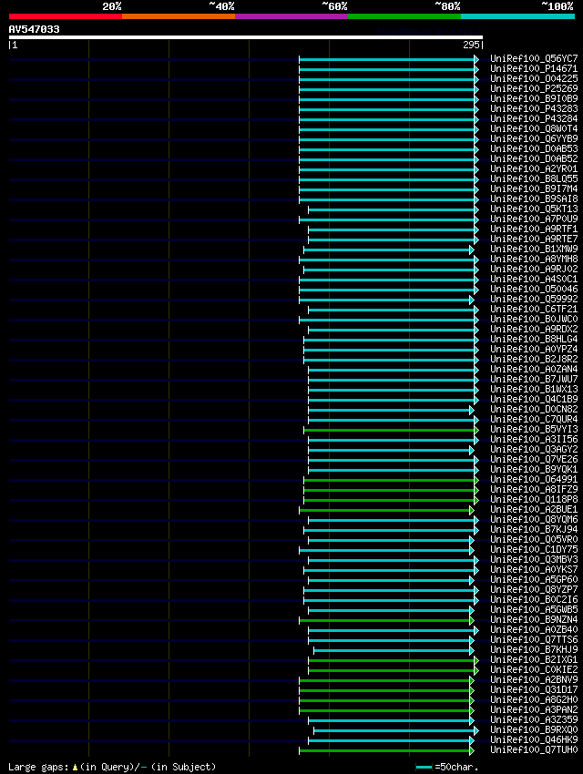Click the UniRef100_A9RTF1 label

click(x=534, y=229)
